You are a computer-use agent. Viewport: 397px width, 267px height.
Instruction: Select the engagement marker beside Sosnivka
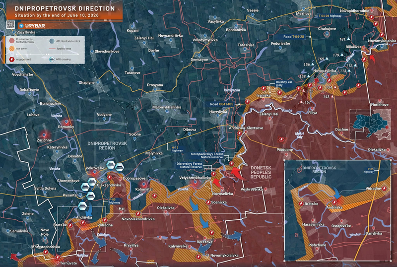point(208,202)
